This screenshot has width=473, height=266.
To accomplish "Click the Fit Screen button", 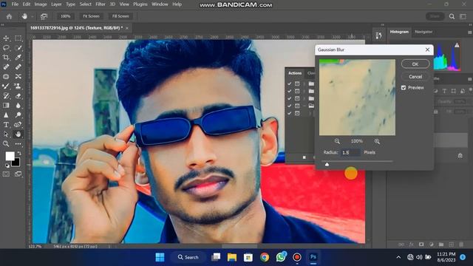I will click(x=91, y=16).
